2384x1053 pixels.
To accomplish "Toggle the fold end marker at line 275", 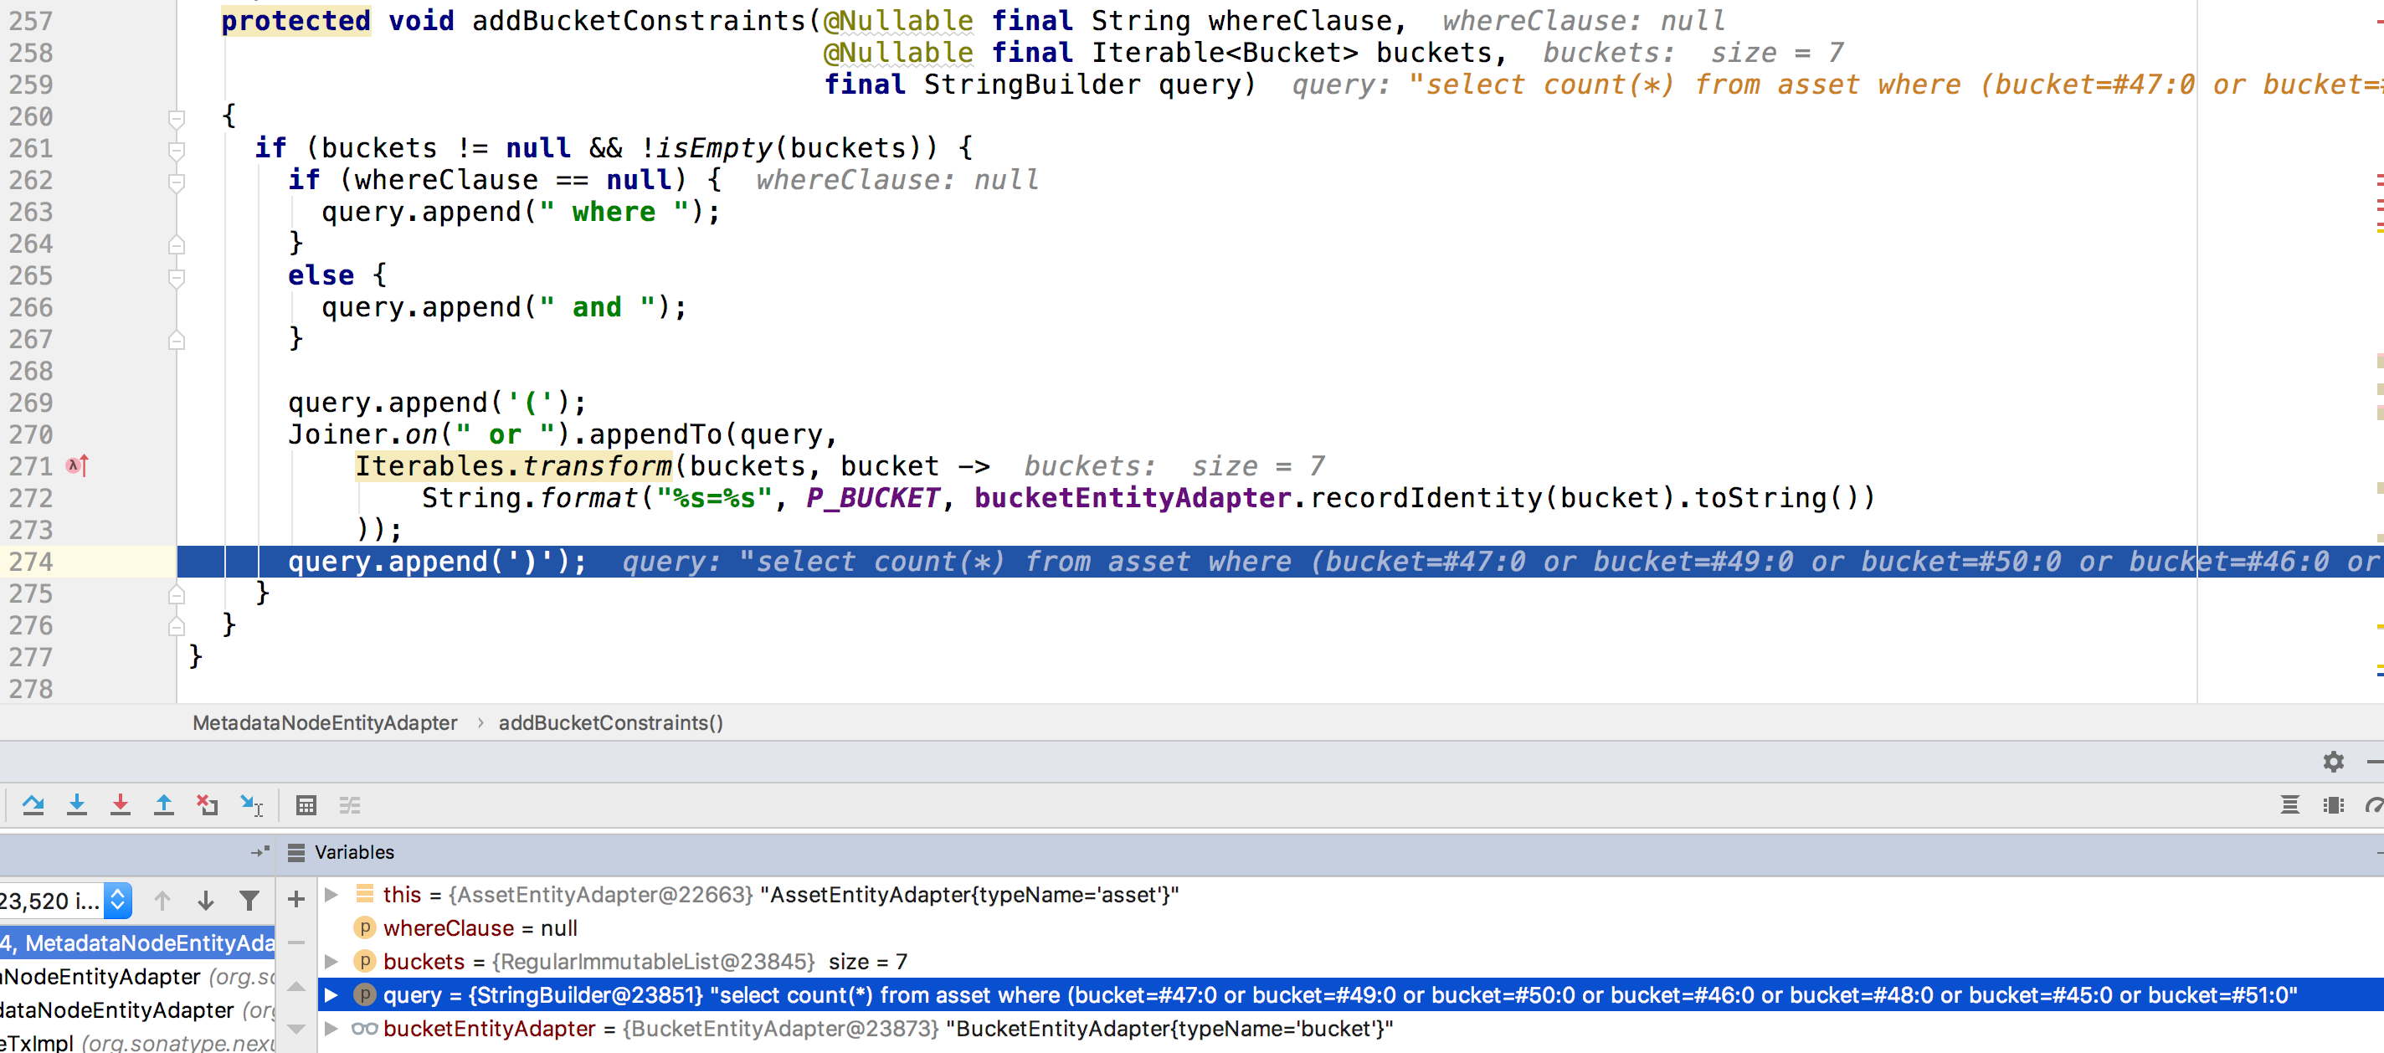I will [176, 595].
